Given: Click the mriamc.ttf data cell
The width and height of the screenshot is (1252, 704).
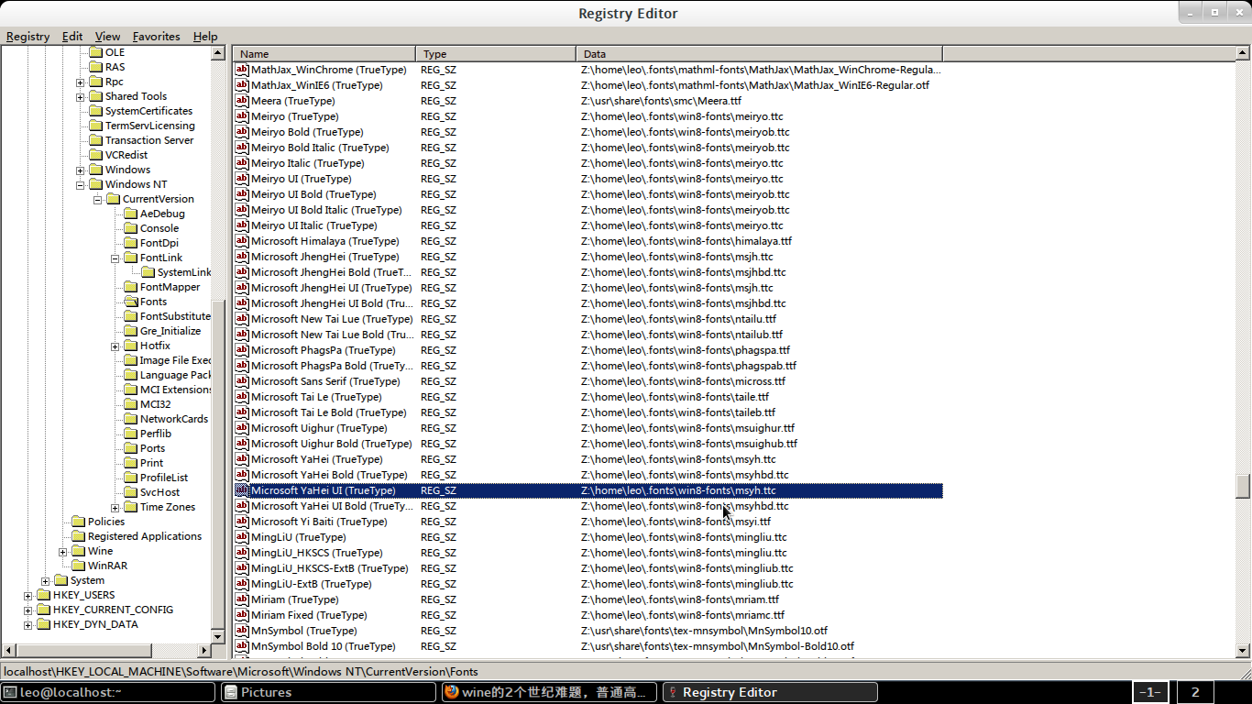Looking at the screenshot, I should click(683, 615).
